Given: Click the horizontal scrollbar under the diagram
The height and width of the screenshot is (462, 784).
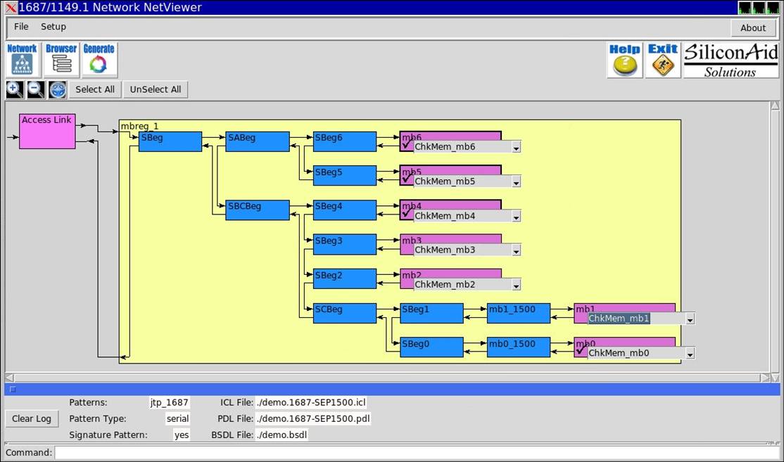Looking at the screenshot, I should [x=387, y=378].
